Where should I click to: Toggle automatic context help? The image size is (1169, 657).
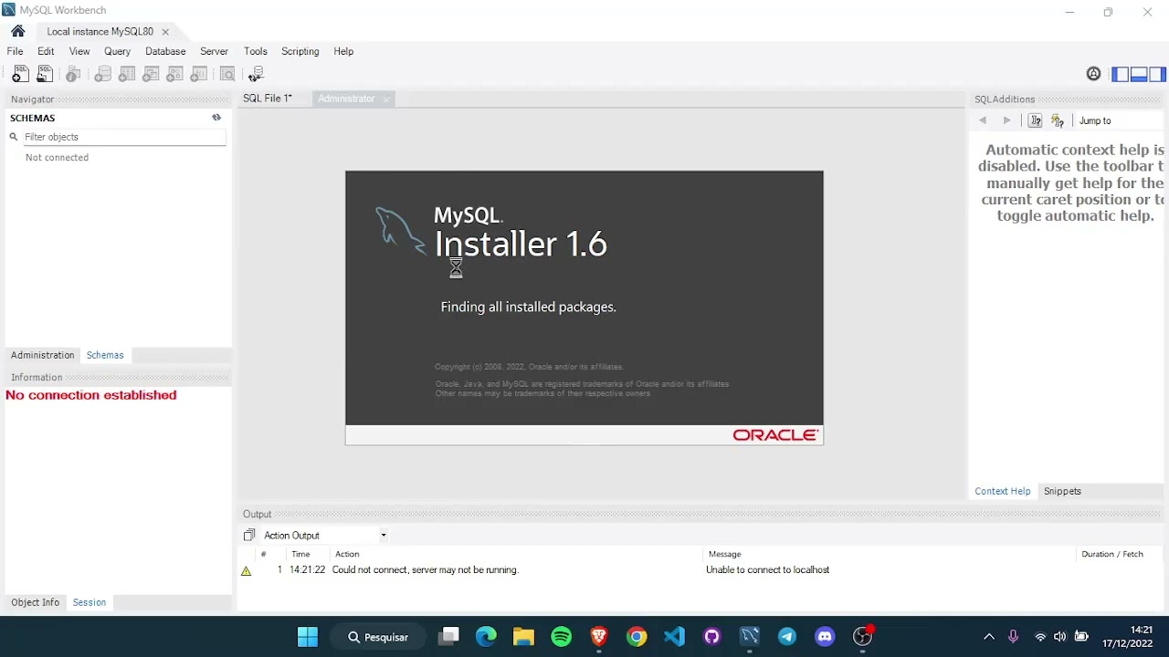[1058, 120]
